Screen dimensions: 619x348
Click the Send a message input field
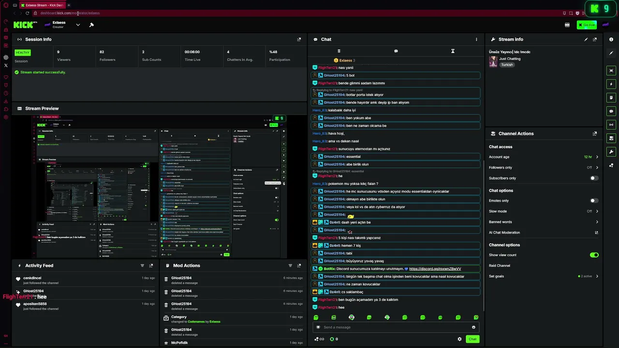[x=396, y=327]
